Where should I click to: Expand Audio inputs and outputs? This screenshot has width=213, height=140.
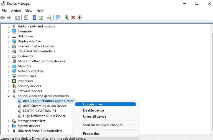coord(9,27)
